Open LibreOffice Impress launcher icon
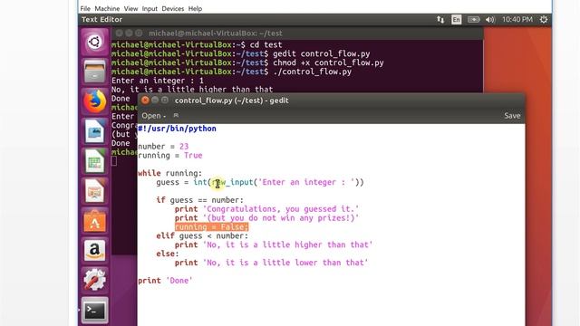Image resolution: width=580 pixels, height=326 pixels. tap(94, 191)
